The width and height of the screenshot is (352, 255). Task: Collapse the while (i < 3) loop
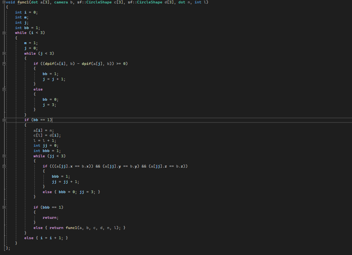pyautogui.click(x=4, y=33)
